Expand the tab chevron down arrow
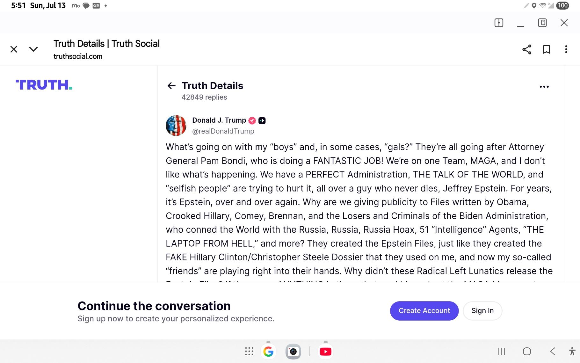 click(x=33, y=49)
